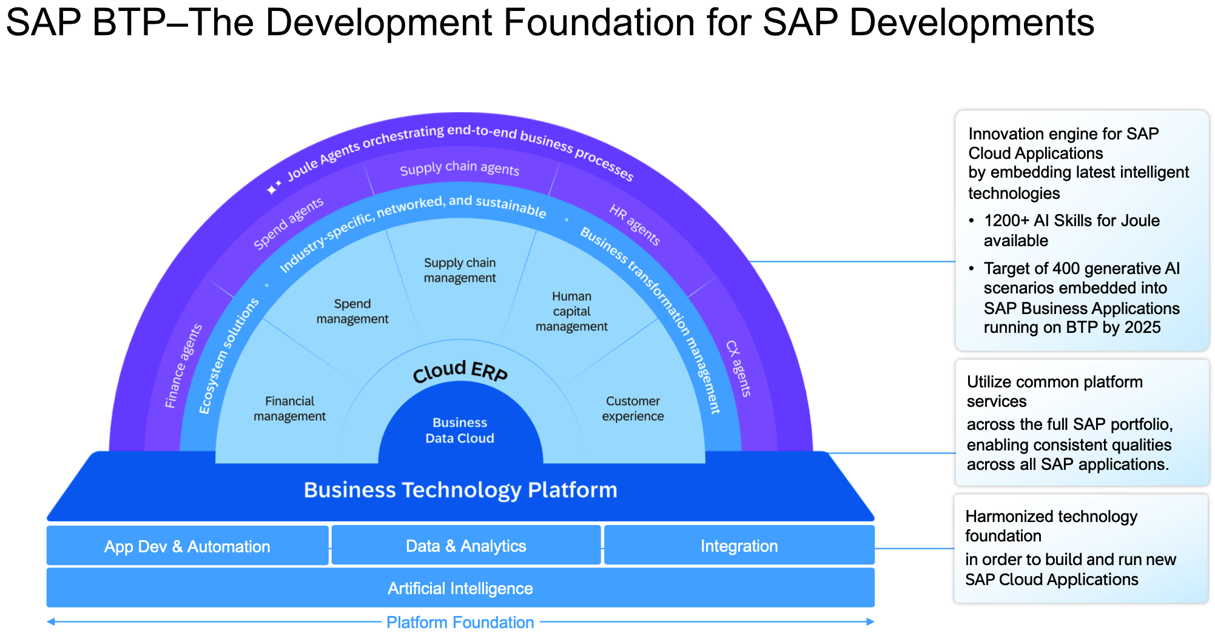The height and width of the screenshot is (636, 1215).
Task: Click the Supply chain agents label
Action: pos(460,168)
